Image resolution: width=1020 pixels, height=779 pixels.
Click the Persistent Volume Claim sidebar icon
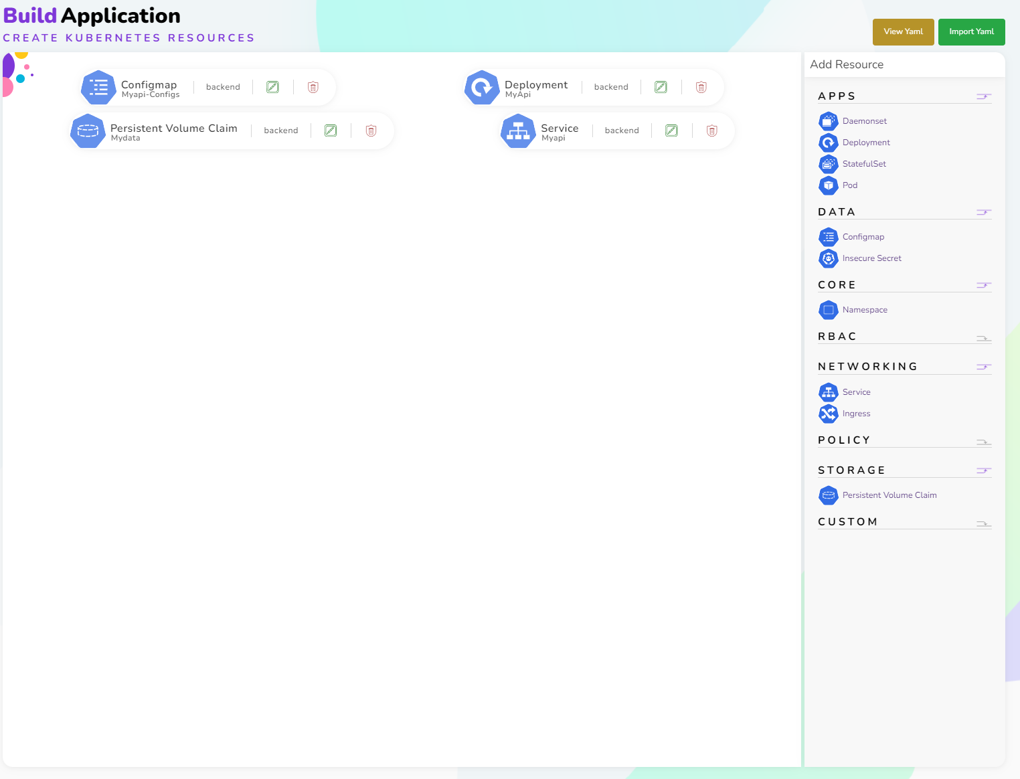coord(829,495)
